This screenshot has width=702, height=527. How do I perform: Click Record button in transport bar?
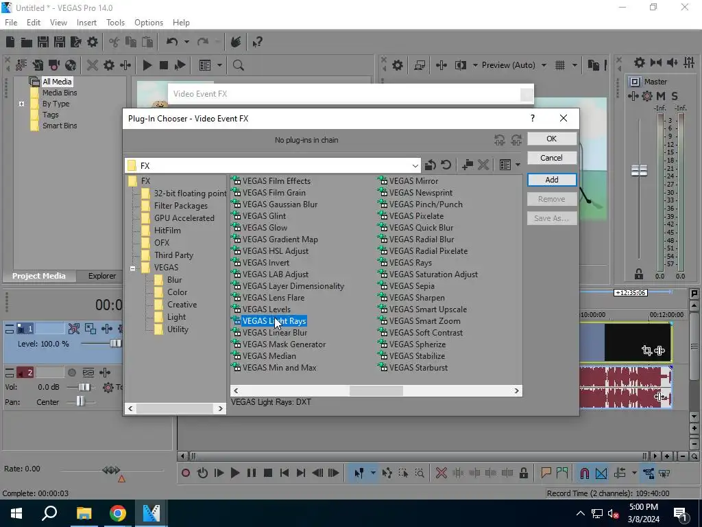pyautogui.click(x=186, y=473)
